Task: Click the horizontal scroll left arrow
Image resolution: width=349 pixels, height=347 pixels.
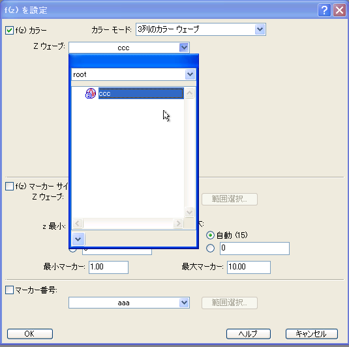Action: coord(78,223)
